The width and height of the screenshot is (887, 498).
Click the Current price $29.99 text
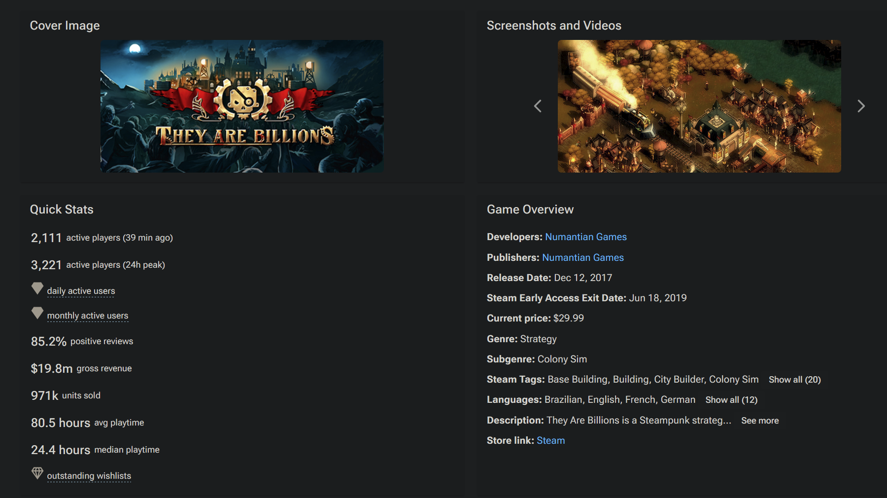click(536, 318)
